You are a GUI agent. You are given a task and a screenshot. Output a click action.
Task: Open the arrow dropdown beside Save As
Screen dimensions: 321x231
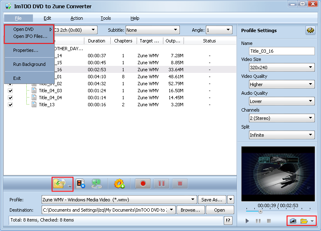(230, 199)
